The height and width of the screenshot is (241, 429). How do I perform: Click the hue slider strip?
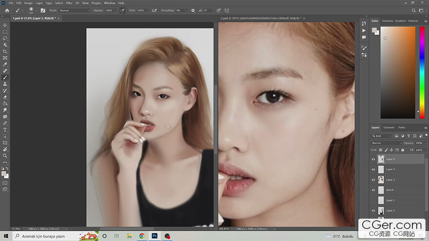(x=422, y=73)
